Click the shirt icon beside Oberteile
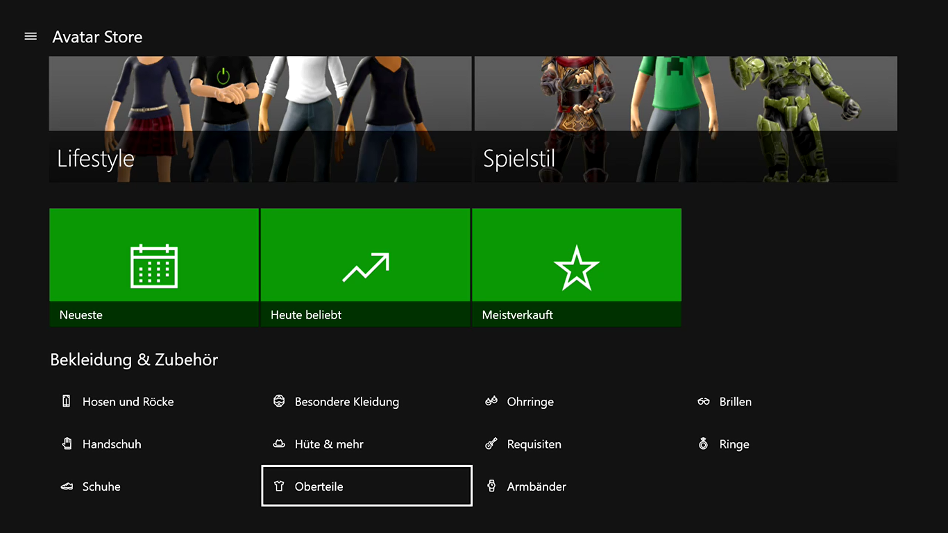The height and width of the screenshot is (533, 948). click(279, 487)
